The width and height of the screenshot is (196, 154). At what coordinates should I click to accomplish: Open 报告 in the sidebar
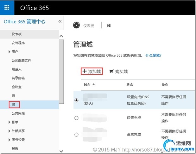click(x=15, y=149)
